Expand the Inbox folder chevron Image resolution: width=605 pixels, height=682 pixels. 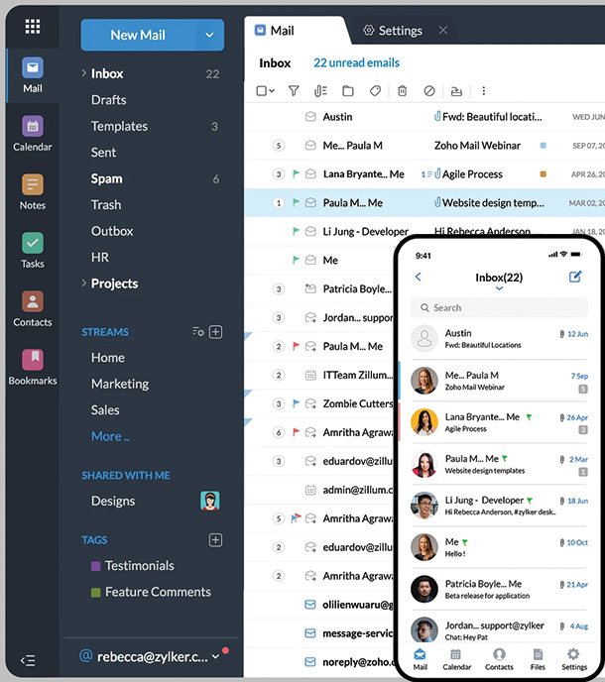[x=83, y=73]
